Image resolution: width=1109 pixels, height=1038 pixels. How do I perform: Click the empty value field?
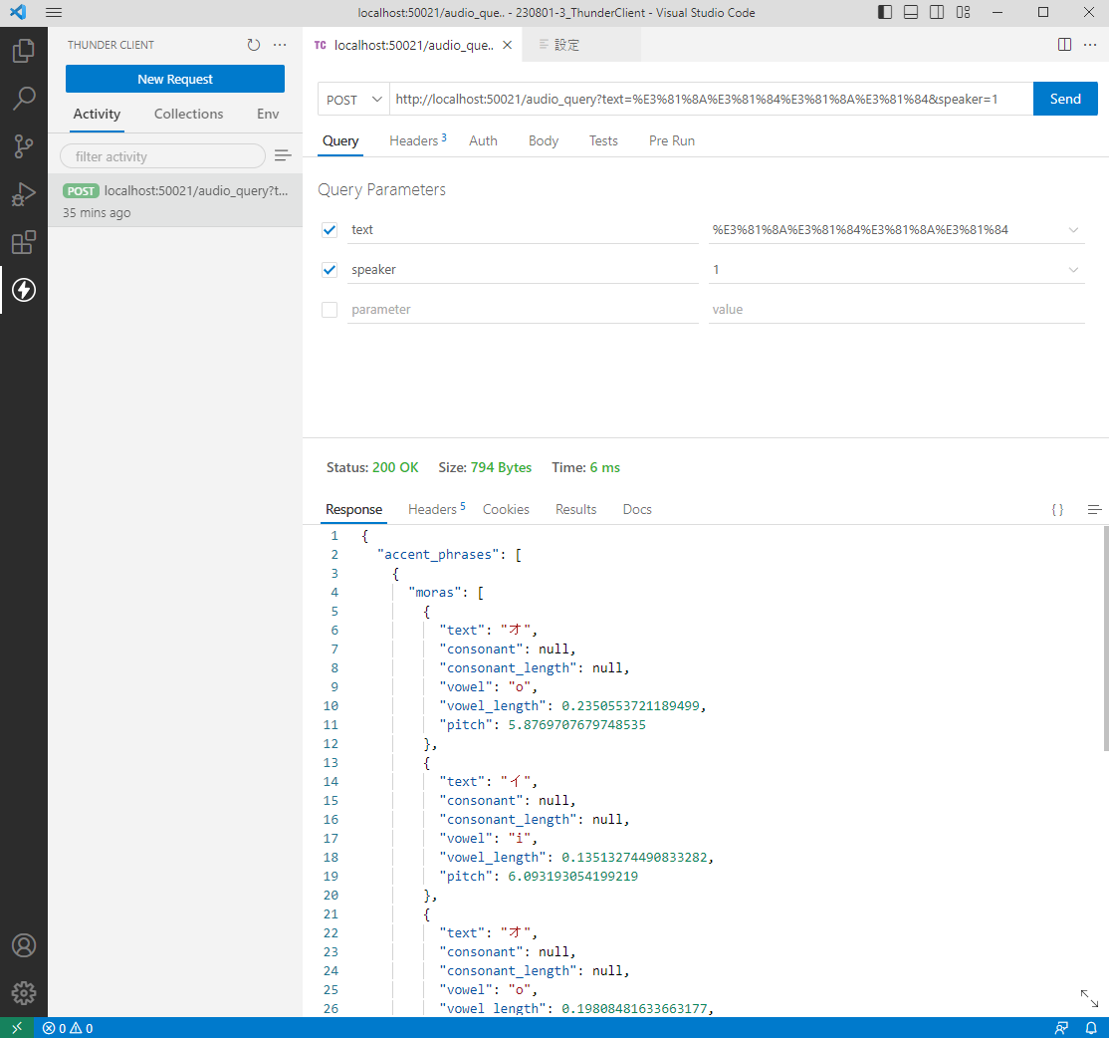(x=896, y=309)
